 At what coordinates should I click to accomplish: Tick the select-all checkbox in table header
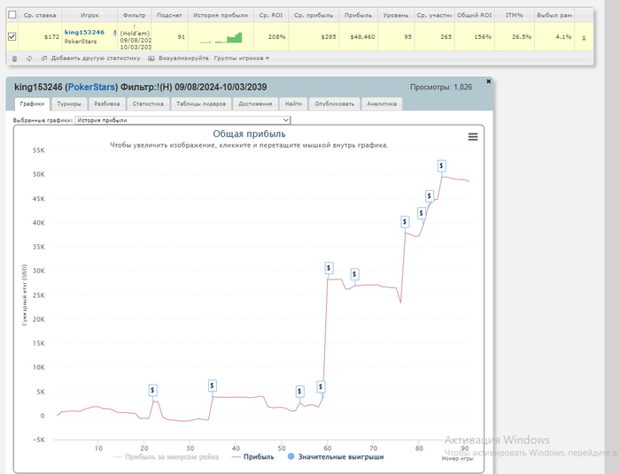(12, 15)
